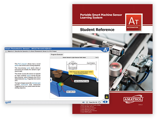Click the 'Objective 4' heading text

(x=32, y=51)
